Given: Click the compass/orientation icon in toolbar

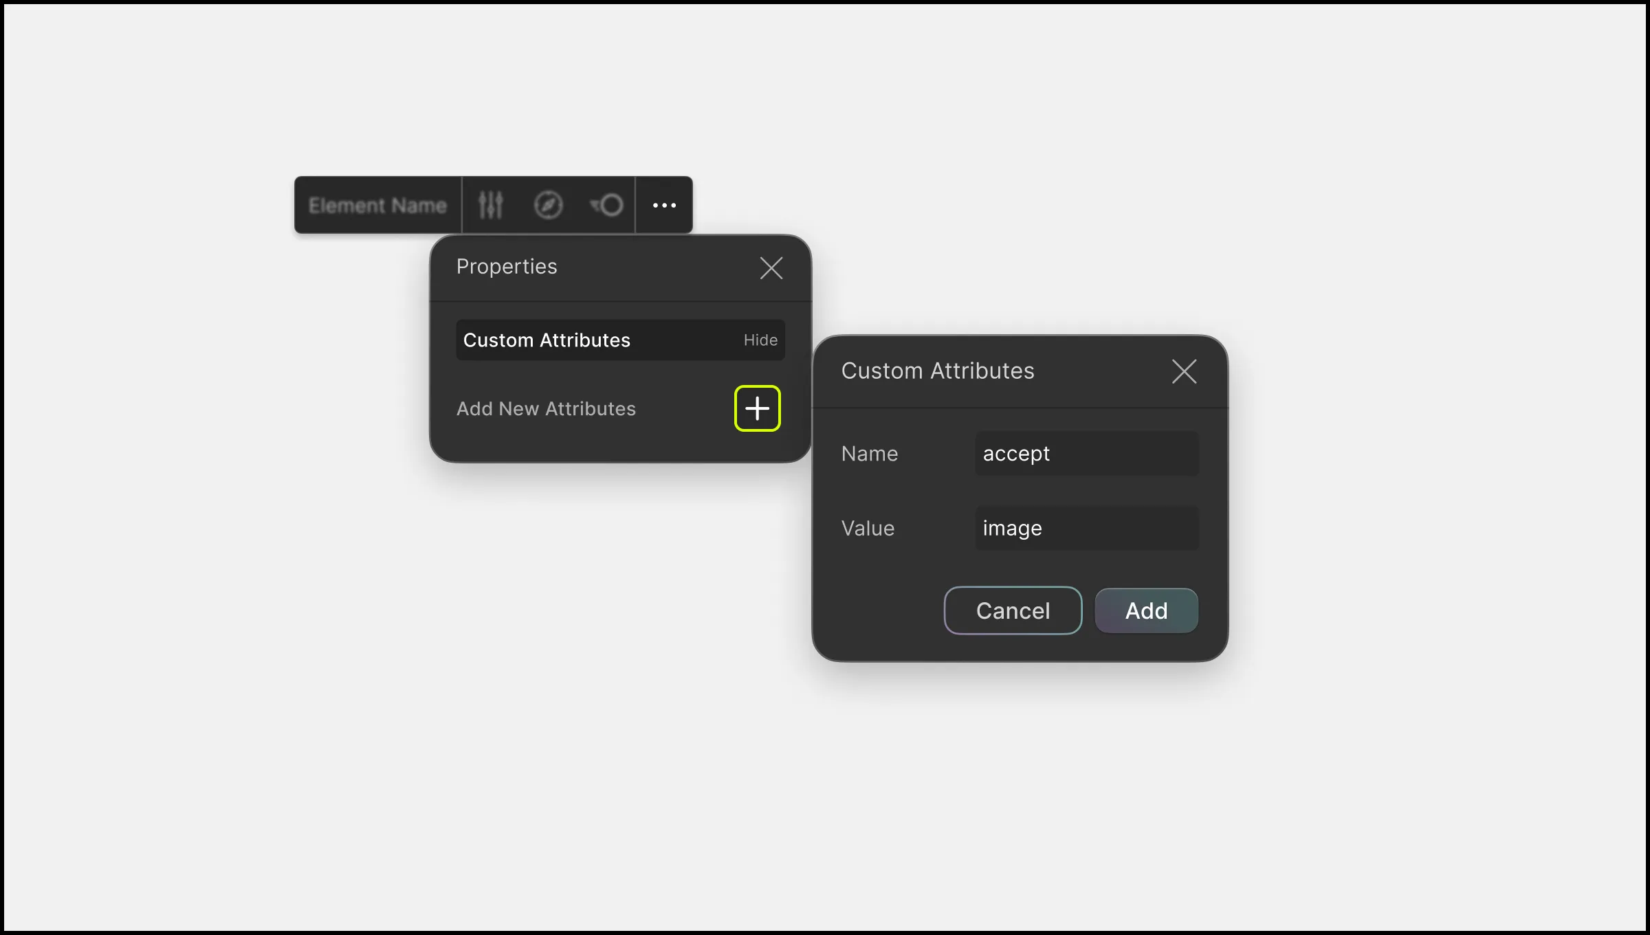Looking at the screenshot, I should click(549, 205).
